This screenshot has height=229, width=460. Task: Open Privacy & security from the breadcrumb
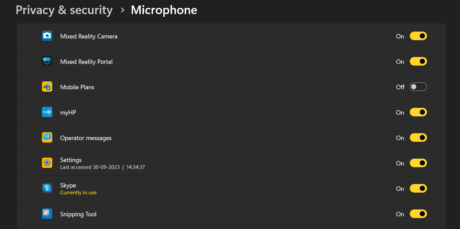coord(64,10)
